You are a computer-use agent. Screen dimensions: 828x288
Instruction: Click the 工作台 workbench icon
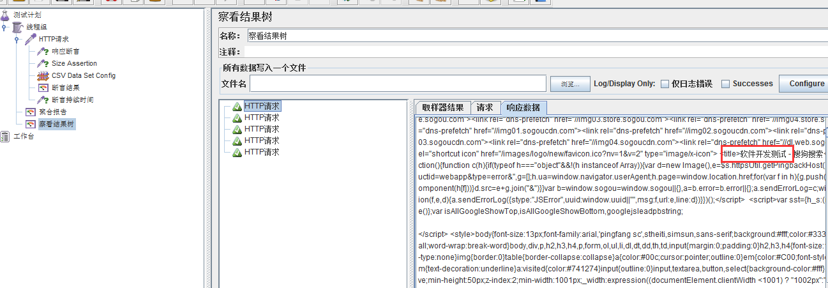[x=5, y=136]
